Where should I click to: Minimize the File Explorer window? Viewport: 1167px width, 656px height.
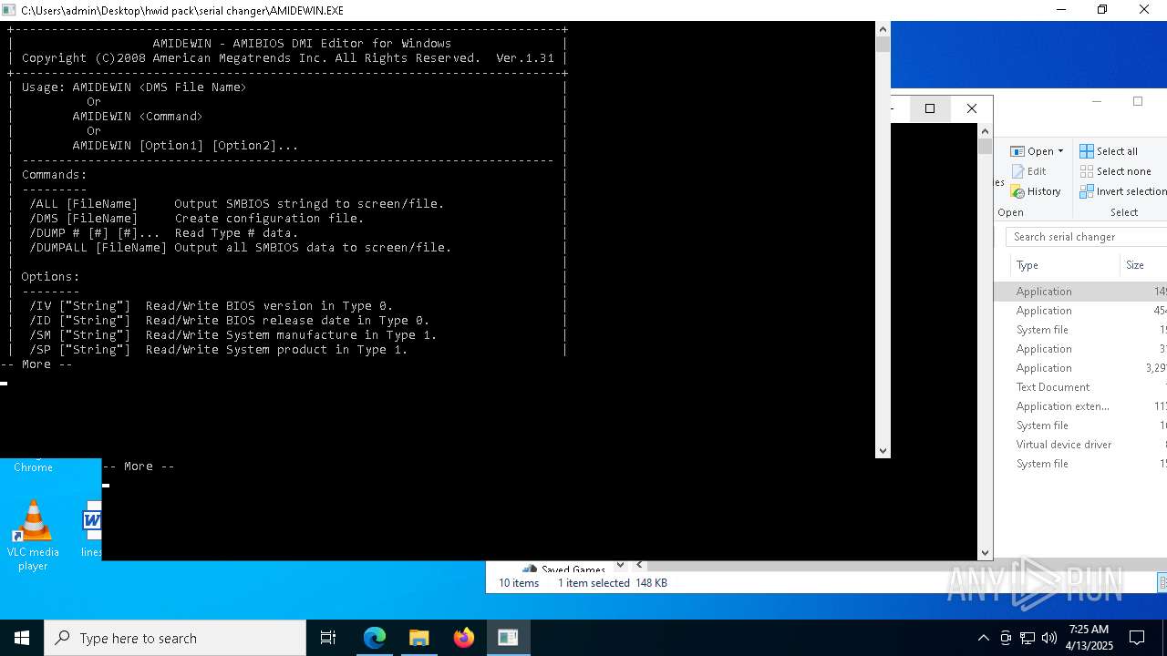click(1097, 101)
